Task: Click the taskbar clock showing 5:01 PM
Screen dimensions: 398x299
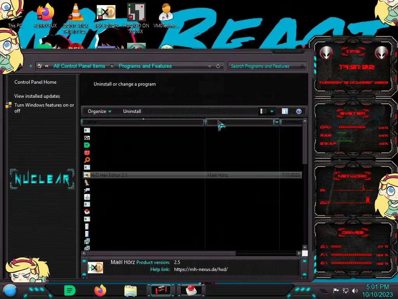Action: (x=377, y=290)
